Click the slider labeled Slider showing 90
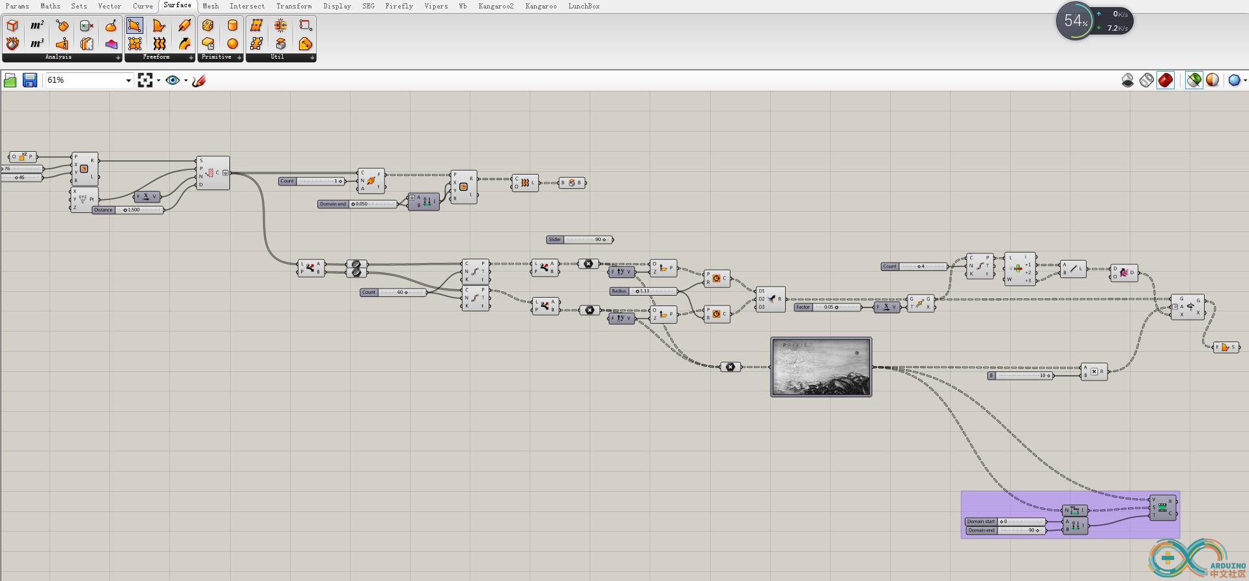1249x581 pixels. click(580, 239)
